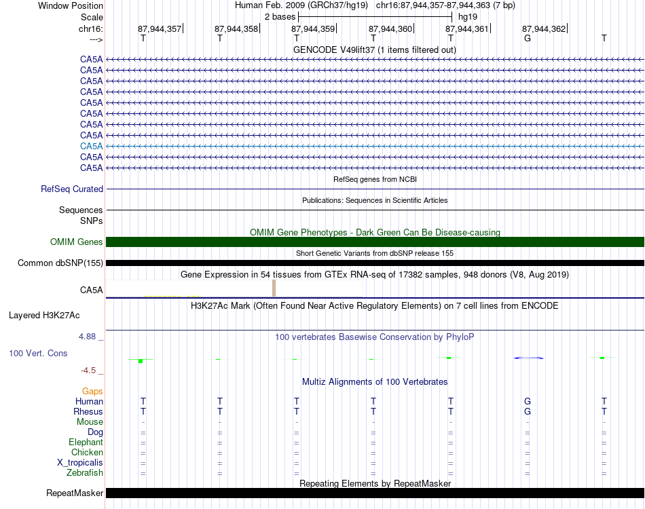Click the Scale track label
Viewport: 645px width, 509px height.
(x=92, y=17)
